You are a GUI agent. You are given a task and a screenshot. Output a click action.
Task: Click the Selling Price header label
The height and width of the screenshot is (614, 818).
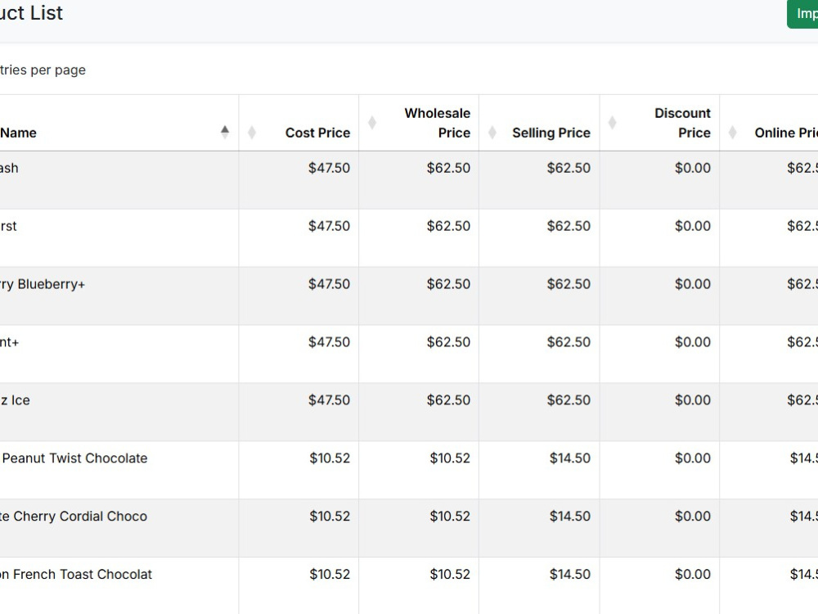(551, 133)
